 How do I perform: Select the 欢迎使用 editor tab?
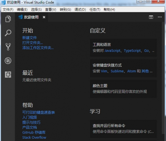[x=31, y=17]
